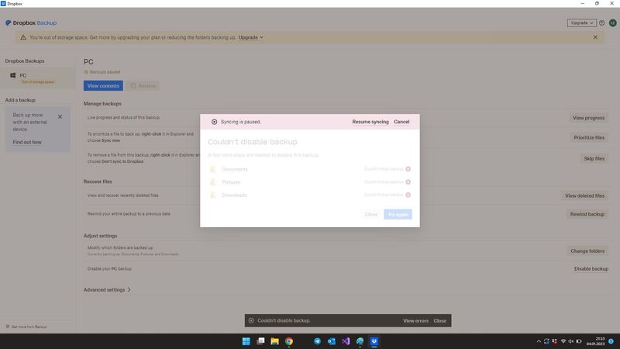The height and width of the screenshot is (349, 620).
Task: Click the Dropbox Backup logo
Action: pos(31,23)
